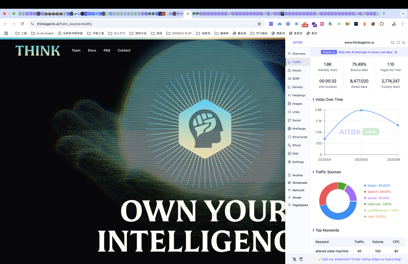Click the THINK logo on the website
The width and height of the screenshot is (408, 264).
pyautogui.click(x=38, y=51)
